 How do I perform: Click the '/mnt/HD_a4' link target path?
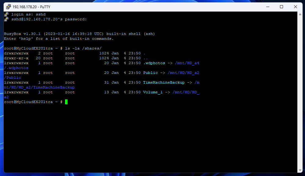tap(187, 63)
